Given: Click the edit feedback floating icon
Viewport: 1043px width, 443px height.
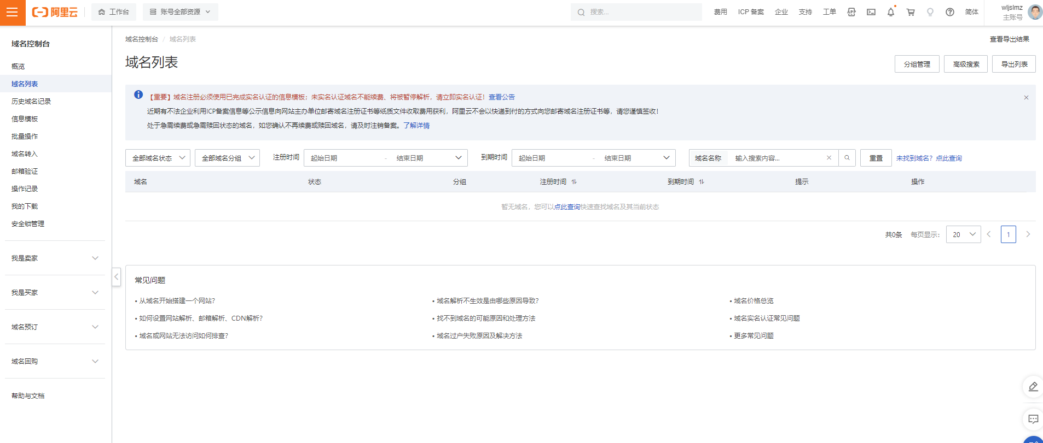Looking at the screenshot, I should [x=1033, y=387].
